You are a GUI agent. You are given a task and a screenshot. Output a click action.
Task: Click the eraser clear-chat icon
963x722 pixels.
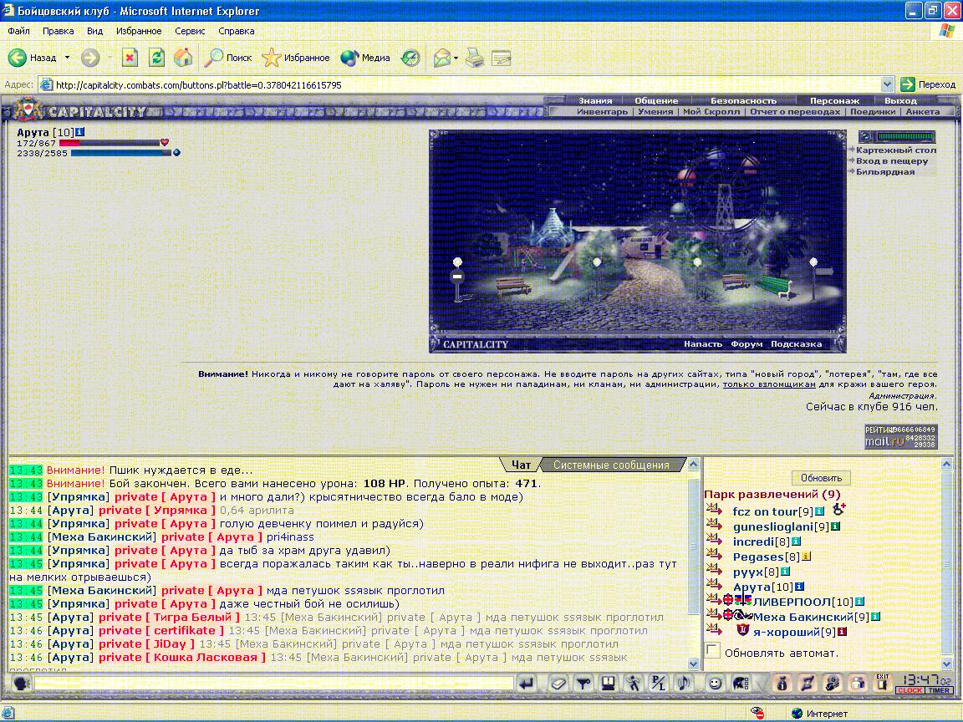(558, 684)
